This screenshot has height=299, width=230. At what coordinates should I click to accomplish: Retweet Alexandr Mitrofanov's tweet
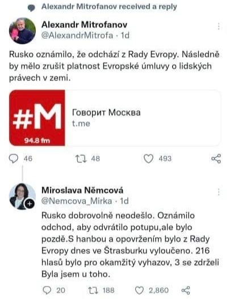(81, 159)
